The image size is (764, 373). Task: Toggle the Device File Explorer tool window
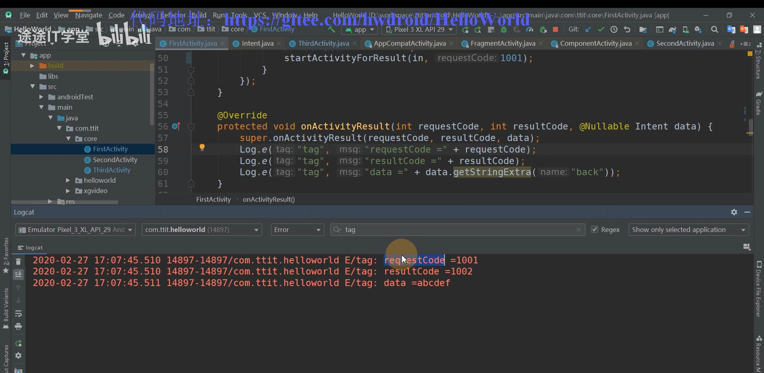(759, 288)
